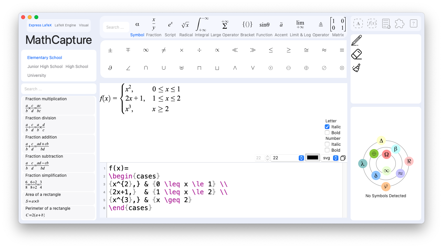Click the Elementary School link

tap(45, 57)
